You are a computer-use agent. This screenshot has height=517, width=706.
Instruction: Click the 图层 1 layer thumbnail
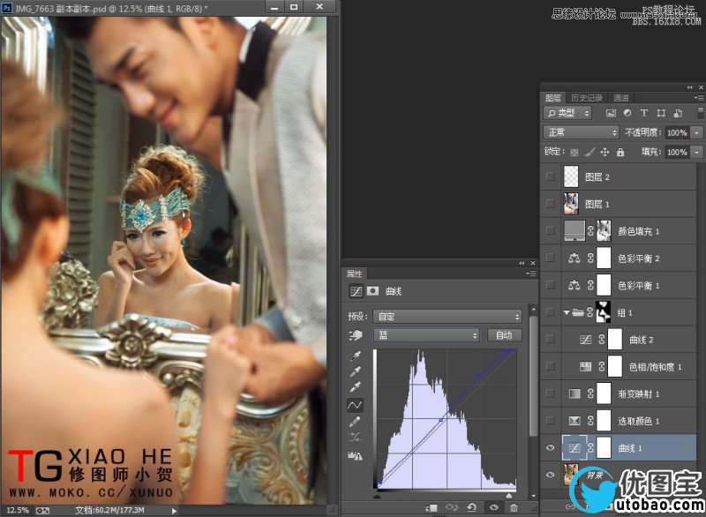(x=571, y=204)
